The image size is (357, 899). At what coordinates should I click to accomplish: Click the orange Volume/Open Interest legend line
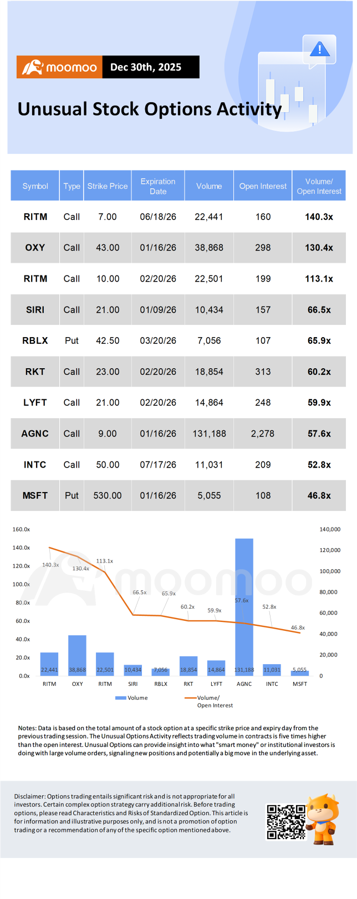point(190,698)
